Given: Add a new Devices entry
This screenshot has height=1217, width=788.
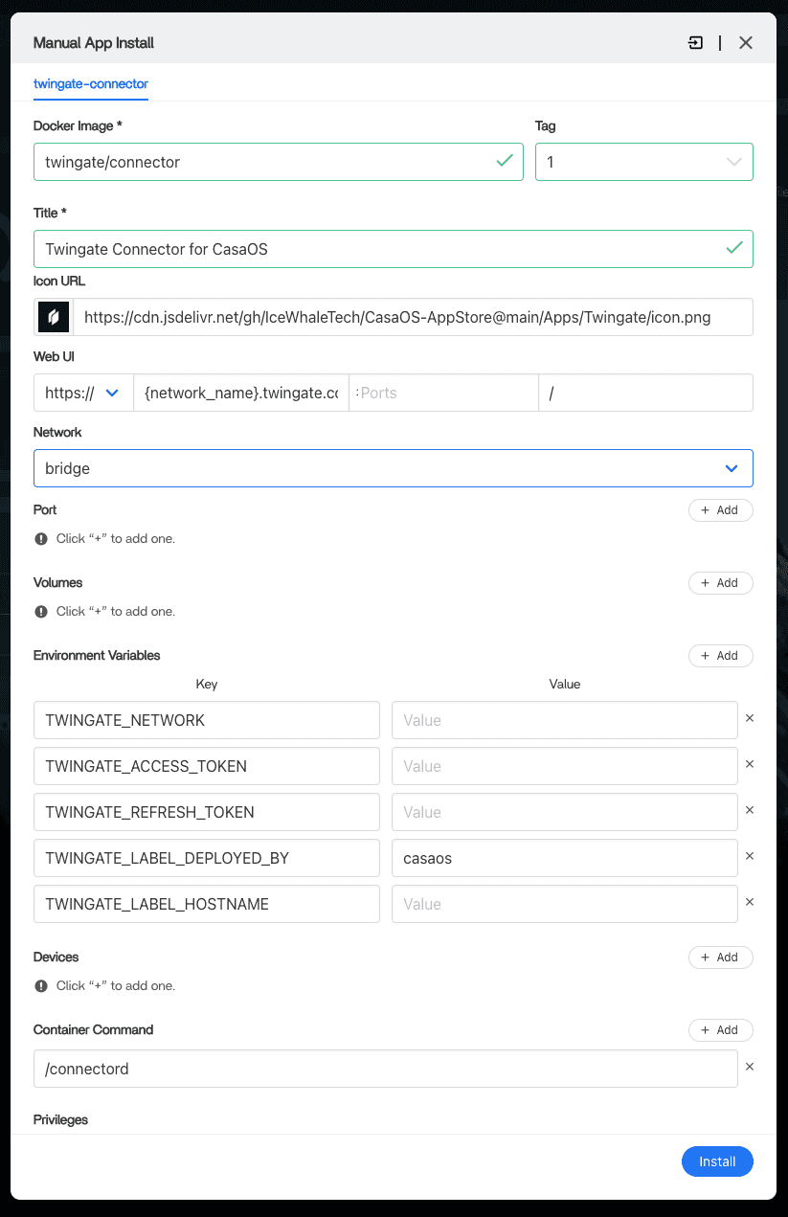Looking at the screenshot, I should pyautogui.click(x=721, y=958).
